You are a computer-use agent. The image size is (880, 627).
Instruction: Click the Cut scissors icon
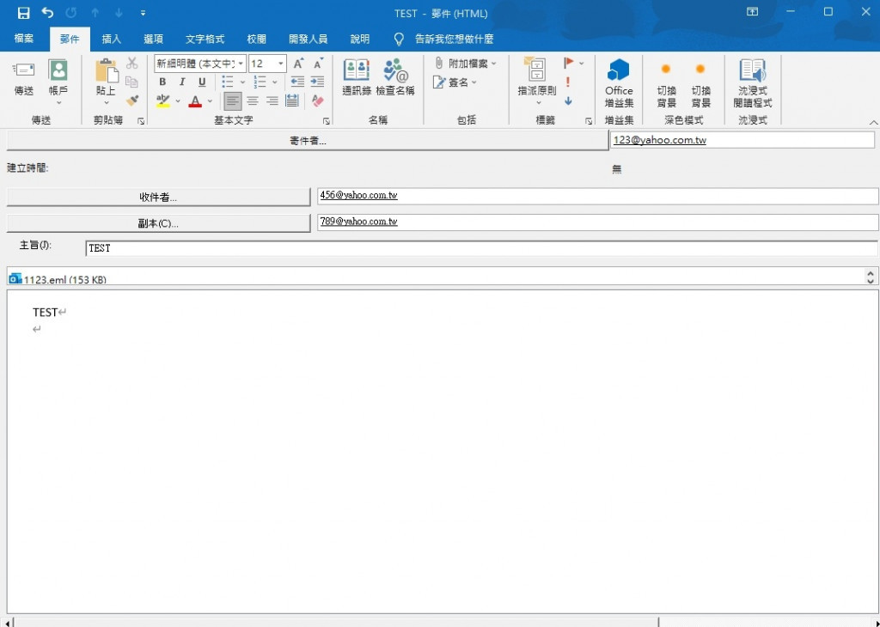[x=131, y=63]
